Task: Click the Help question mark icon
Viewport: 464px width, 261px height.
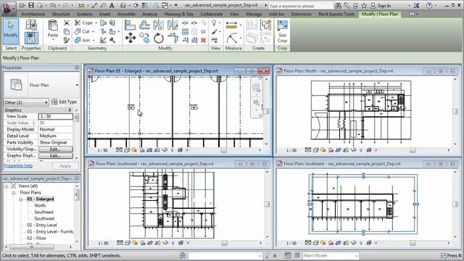Action: tap(428, 5)
